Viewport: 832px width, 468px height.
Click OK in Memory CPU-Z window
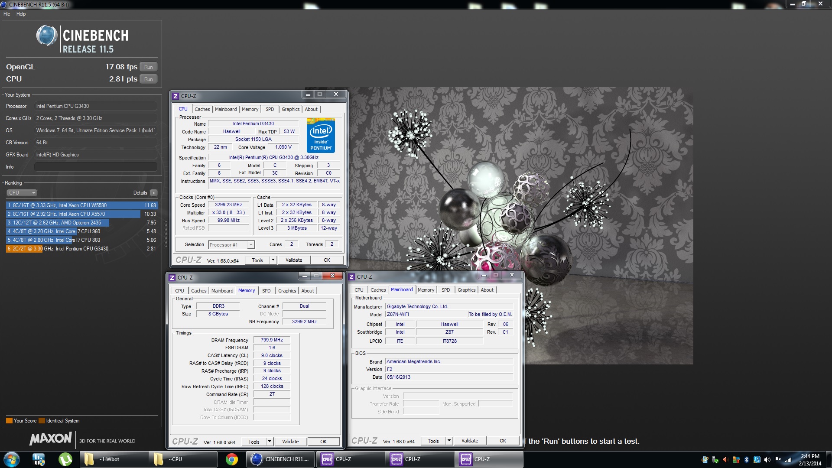[324, 442]
